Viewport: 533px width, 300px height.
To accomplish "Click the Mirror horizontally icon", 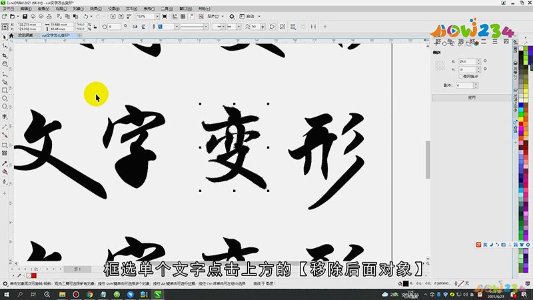I will coord(135,27).
